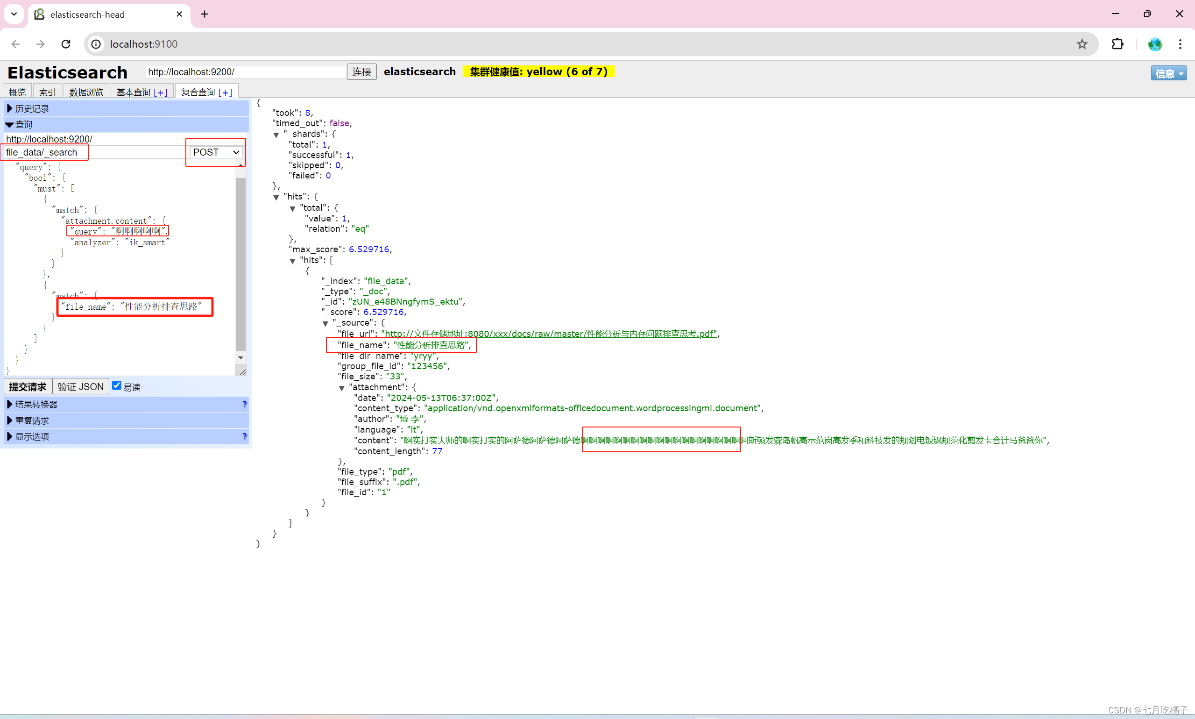This screenshot has height=719, width=1195.
Task: Click the "group_file_id" value 123456
Action: click(x=427, y=366)
